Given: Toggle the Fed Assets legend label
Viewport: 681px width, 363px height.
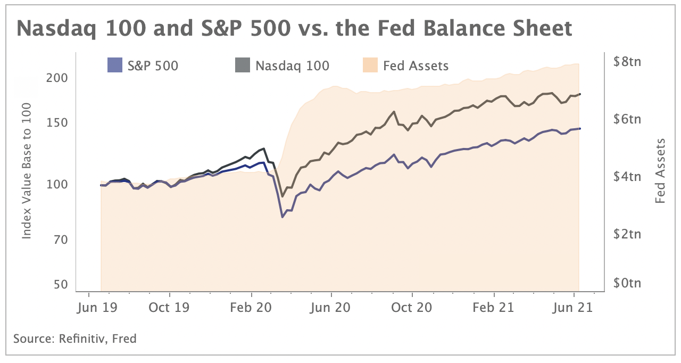Looking at the screenshot, I should [x=416, y=66].
